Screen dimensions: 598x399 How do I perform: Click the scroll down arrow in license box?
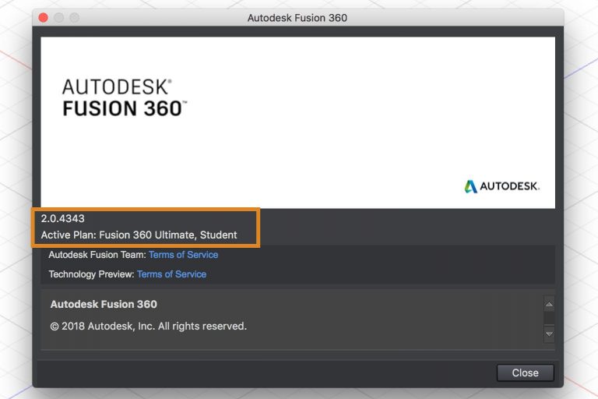[549, 333]
